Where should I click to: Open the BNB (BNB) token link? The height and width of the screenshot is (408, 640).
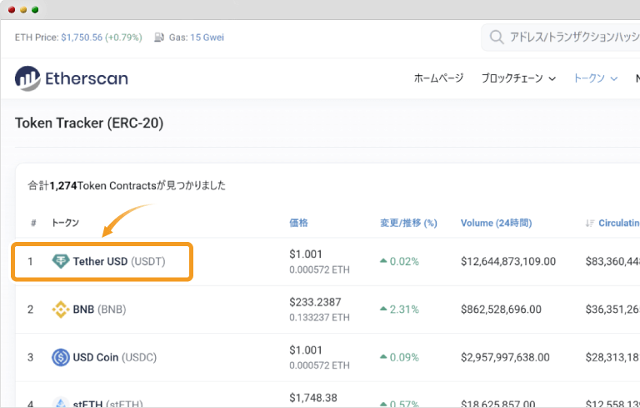100,310
